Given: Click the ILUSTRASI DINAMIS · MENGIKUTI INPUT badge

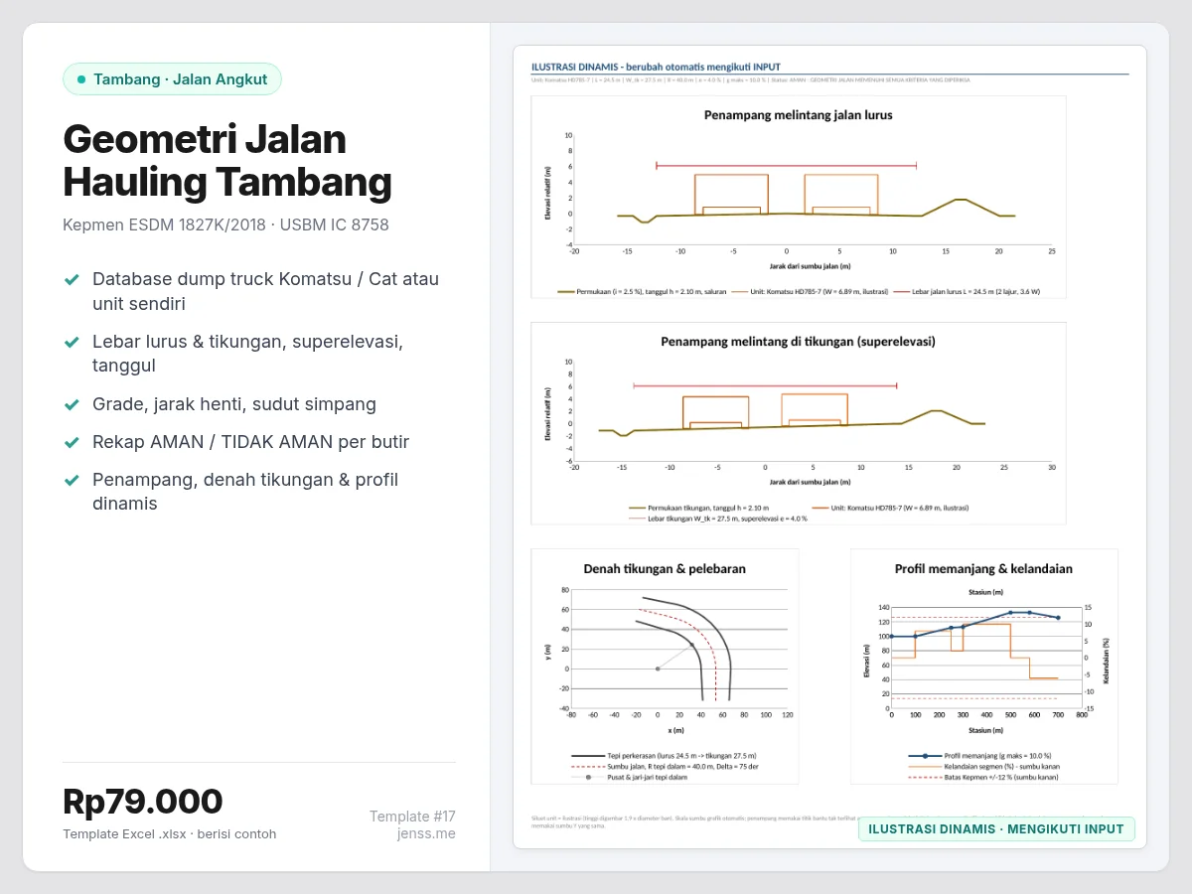Looking at the screenshot, I should [996, 828].
